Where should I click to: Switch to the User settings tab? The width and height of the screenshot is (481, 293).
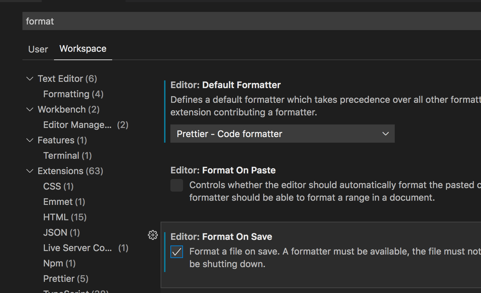tap(38, 49)
